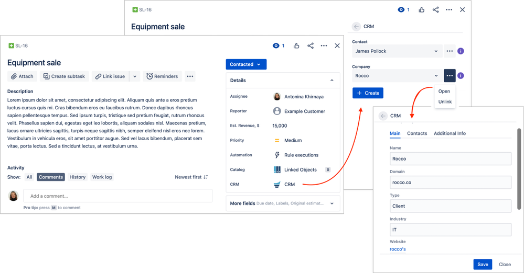This screenshot has height=273, width=524.
Task: Open the more actions ellipsis in front issue header
Action: (x=324, y=45)
